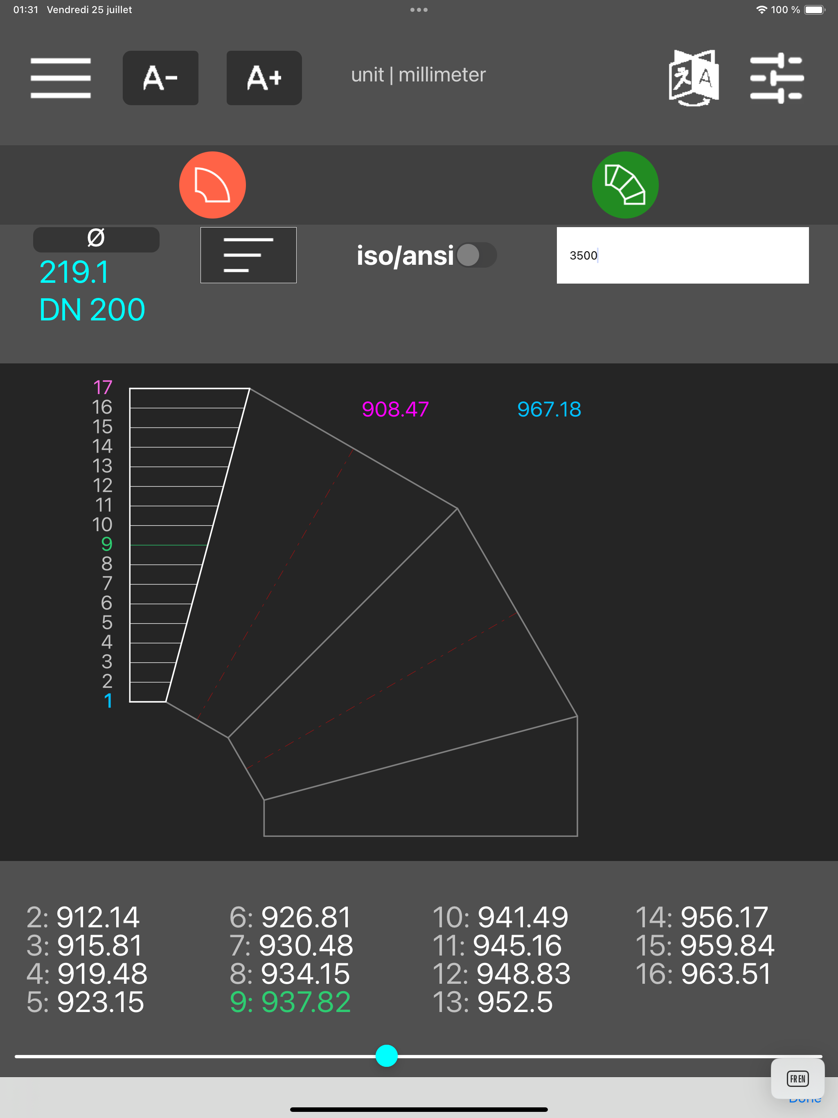Select measurement 14: 956.17

(x=701, y=917)
